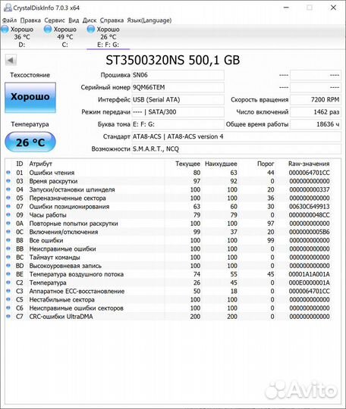Click status dot for 07 Ошибки позиционирования
The image size is (346, 409).
(x=8, y=206)
